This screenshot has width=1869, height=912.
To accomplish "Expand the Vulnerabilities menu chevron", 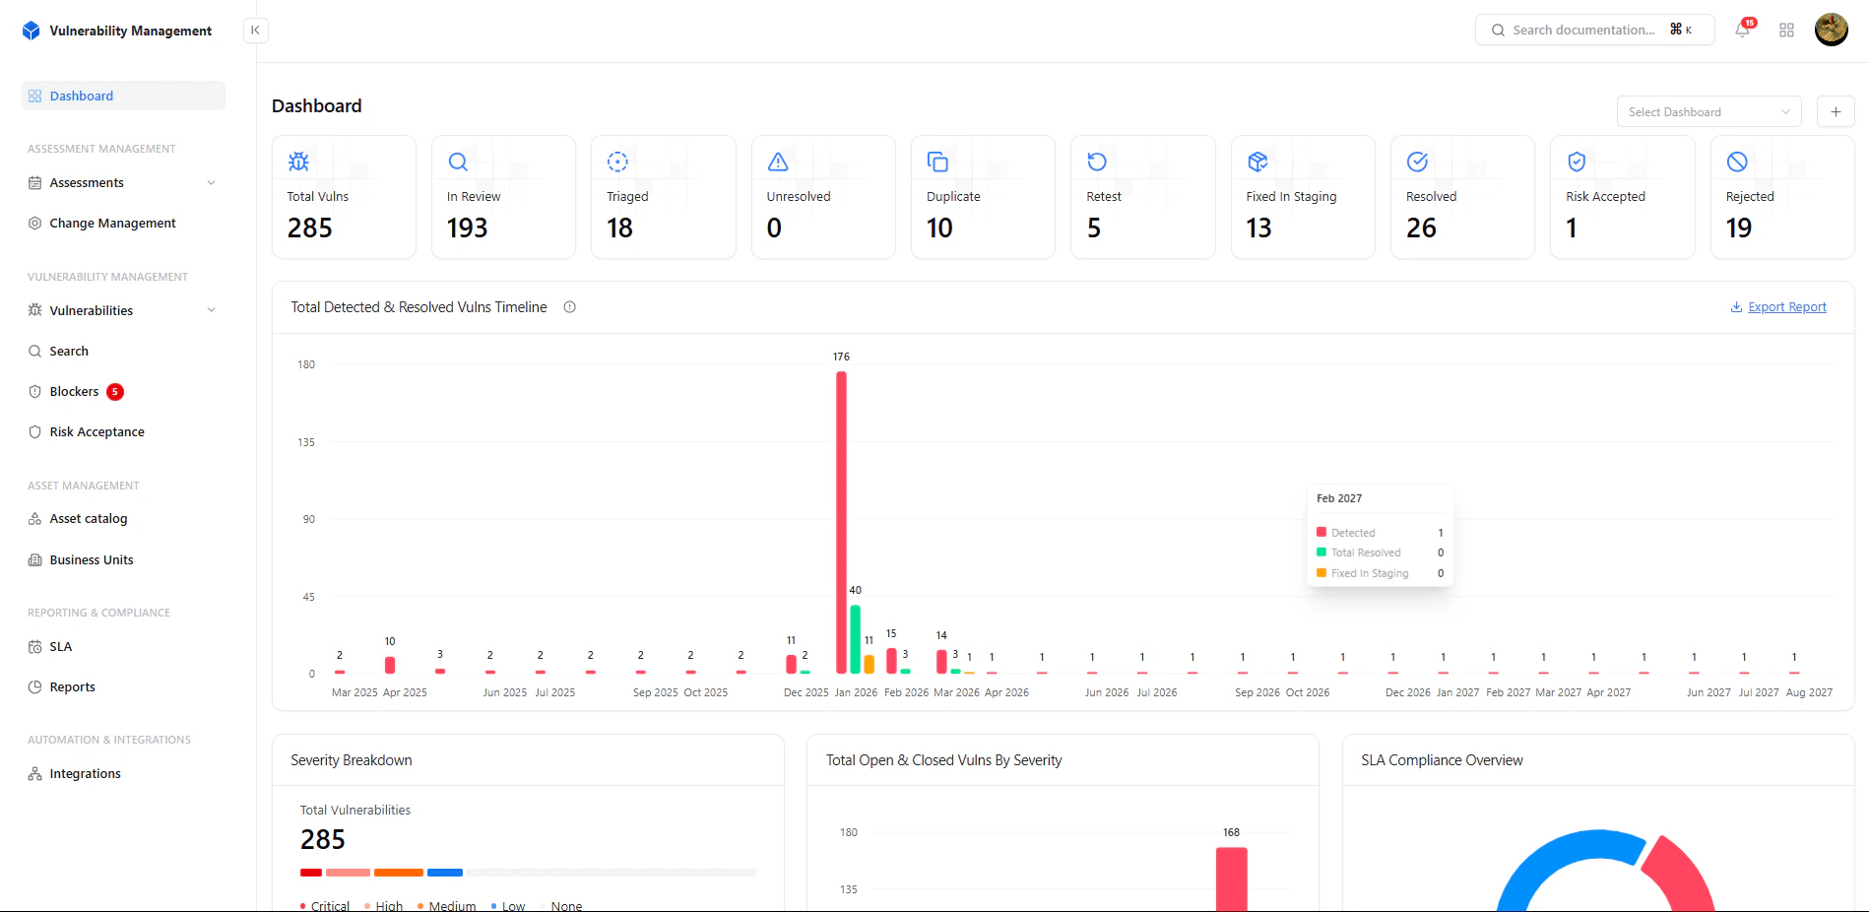I will (211, 310).
